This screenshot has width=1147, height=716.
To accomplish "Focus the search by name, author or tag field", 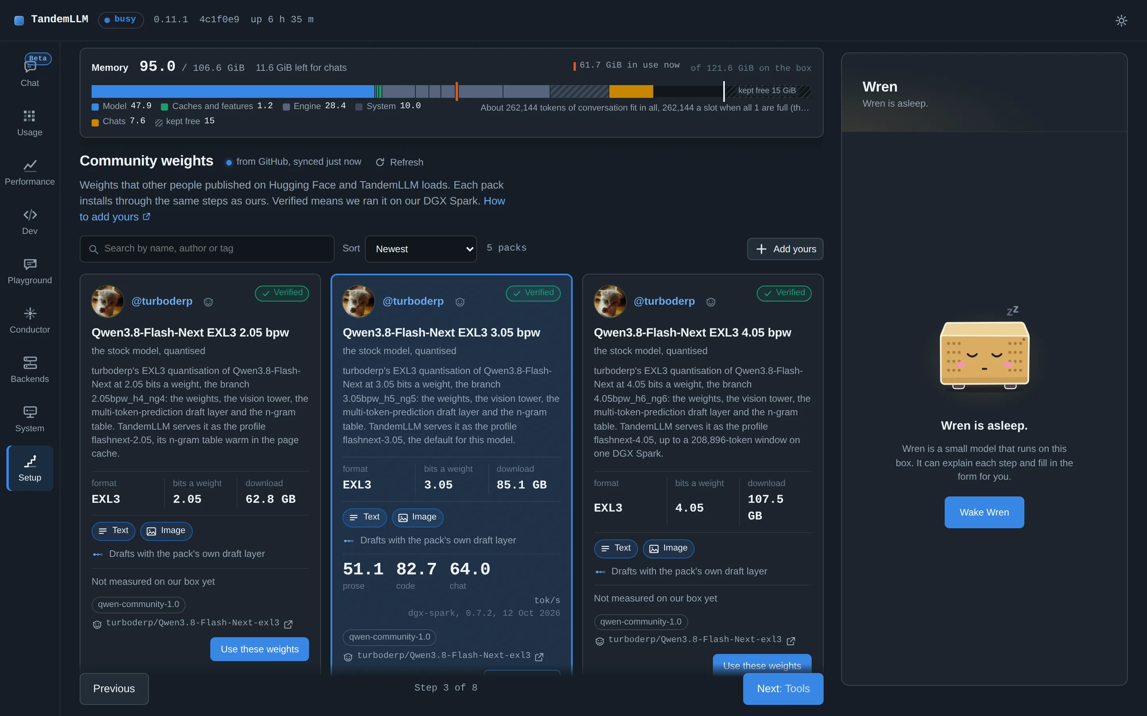I will click(x=207, y=249).
